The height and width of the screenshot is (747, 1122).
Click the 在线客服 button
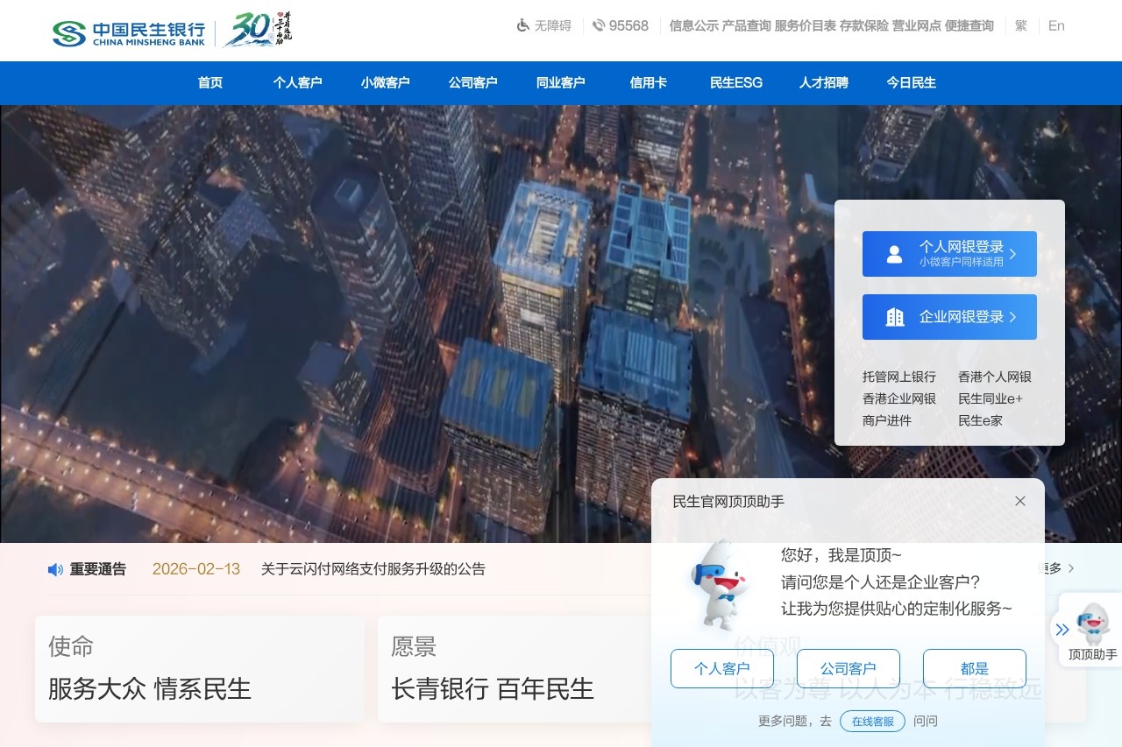click(x=873, y=721)
